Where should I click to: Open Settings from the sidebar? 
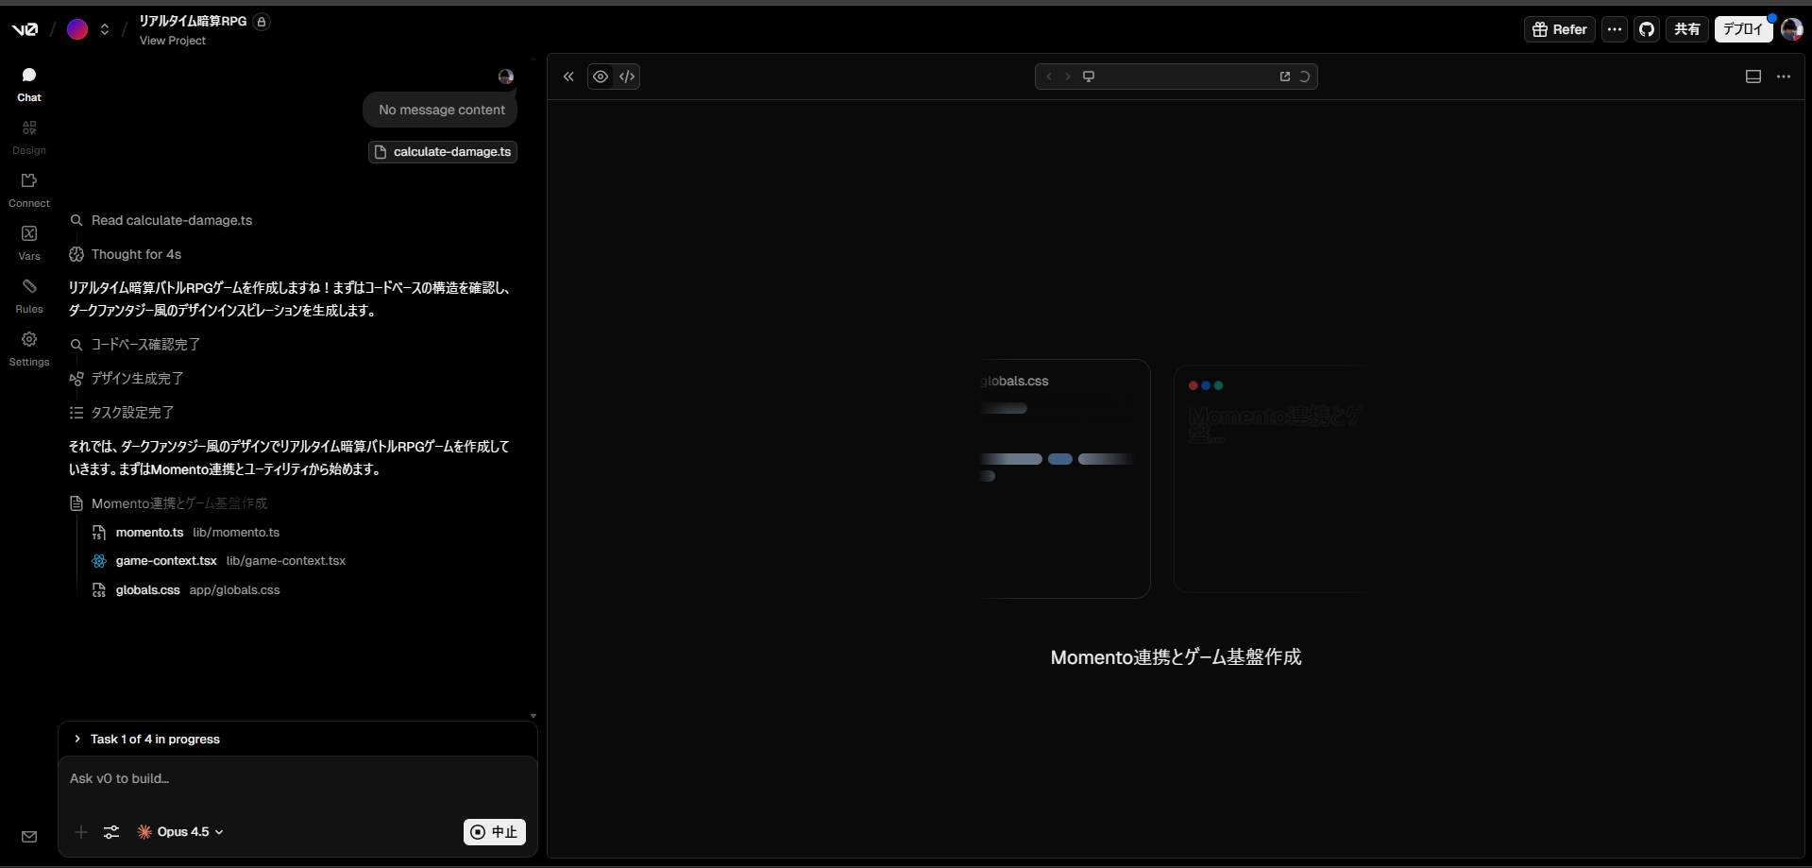[x=29, y=347]
